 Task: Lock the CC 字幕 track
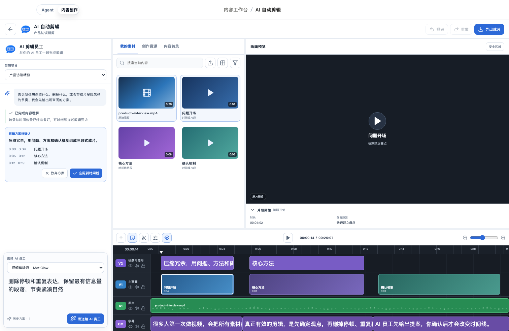point(143,327)
